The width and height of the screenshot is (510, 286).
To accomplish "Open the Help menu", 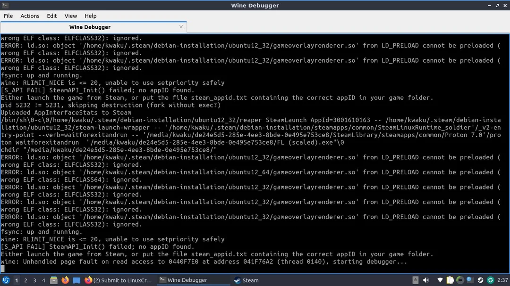I will (x=90, y=16).
